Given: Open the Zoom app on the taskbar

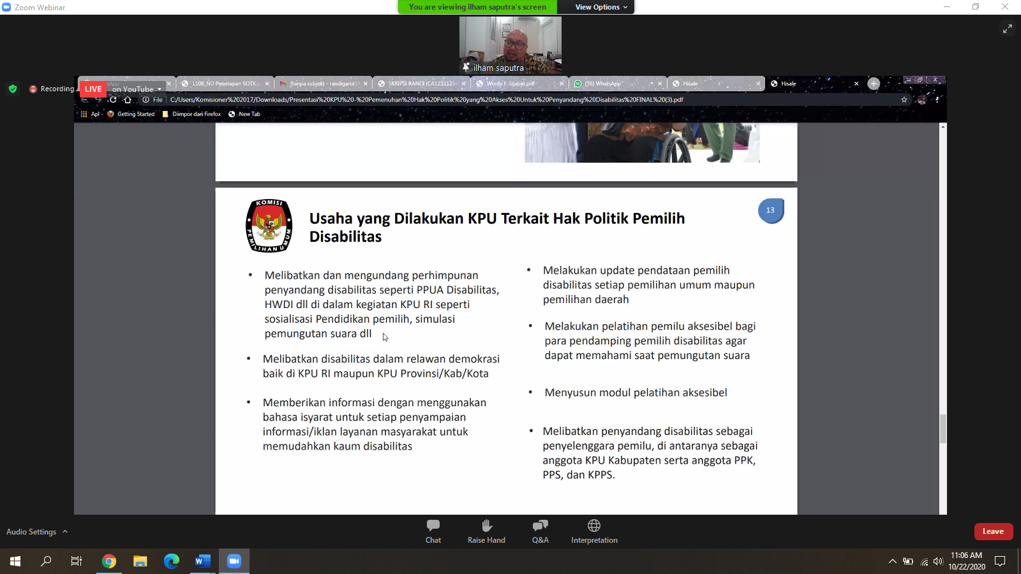Looking at the screenshot, I should [234, 561].
